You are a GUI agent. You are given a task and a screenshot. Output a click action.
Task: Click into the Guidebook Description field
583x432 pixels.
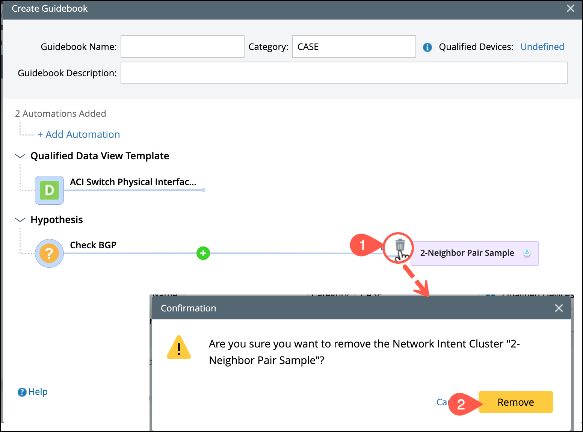click(344, 73)
